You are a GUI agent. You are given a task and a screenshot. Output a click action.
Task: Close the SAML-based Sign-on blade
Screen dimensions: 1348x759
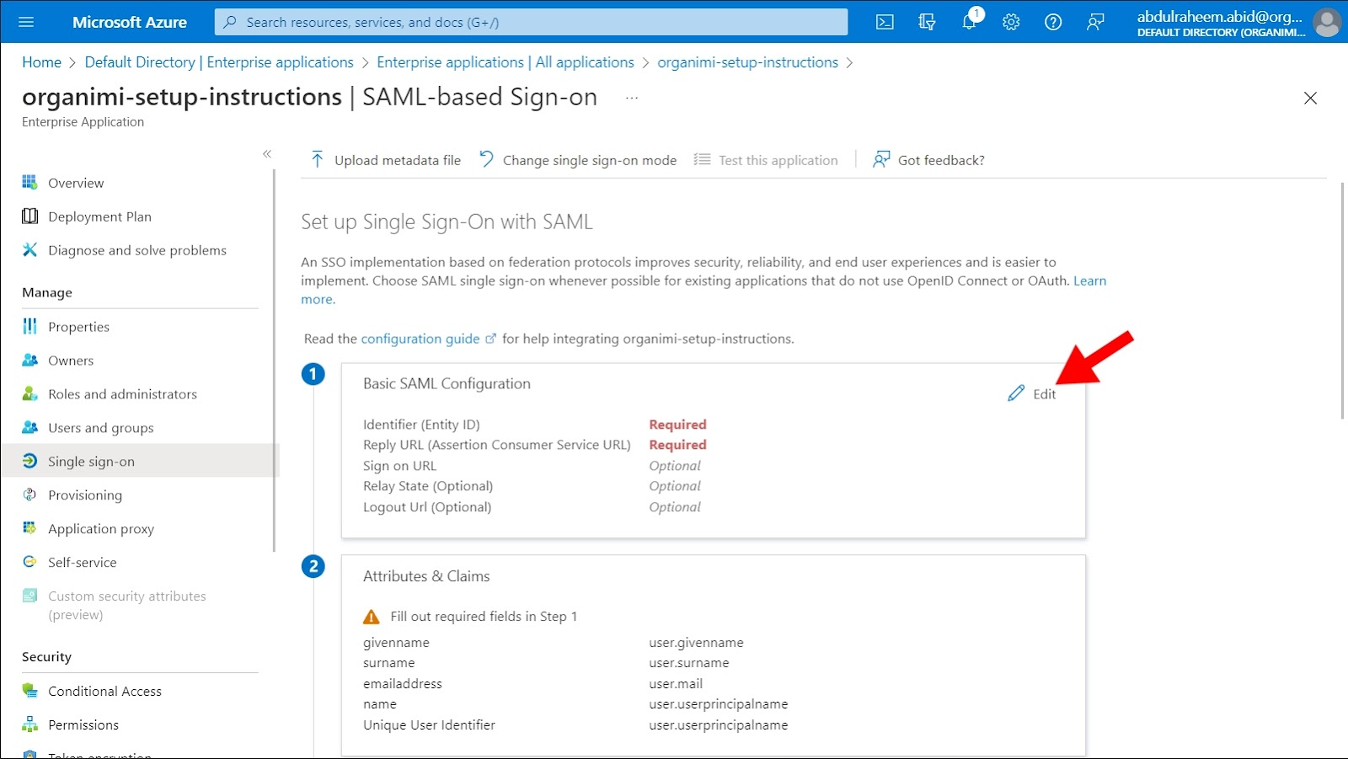(x=1310, y=98)
